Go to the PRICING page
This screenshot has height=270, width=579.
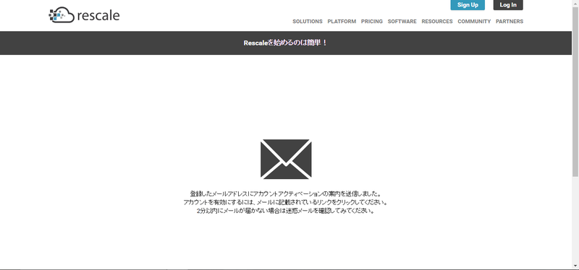click(372, 22)
